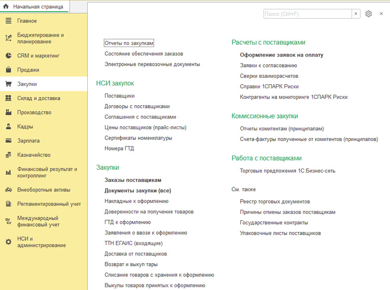
Task: Click the hamburger icon next to Главное
Action: 8,21
